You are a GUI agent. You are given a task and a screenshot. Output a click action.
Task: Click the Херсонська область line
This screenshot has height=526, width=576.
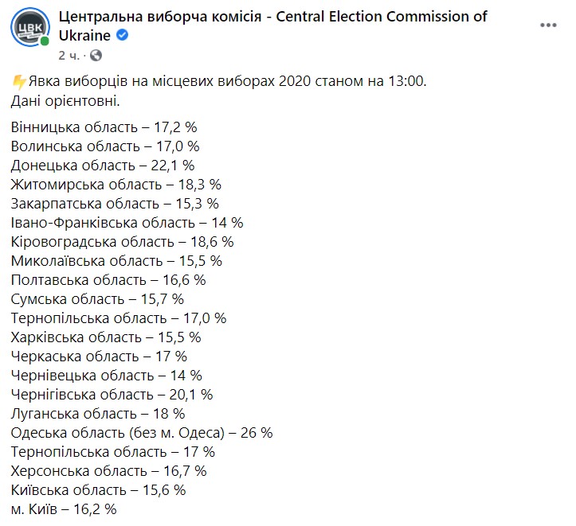(x=109, y=470)
